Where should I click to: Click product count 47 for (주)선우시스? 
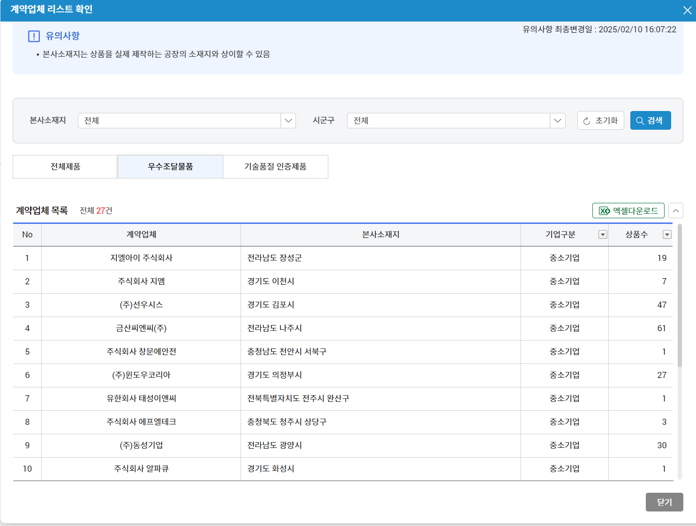662,305
